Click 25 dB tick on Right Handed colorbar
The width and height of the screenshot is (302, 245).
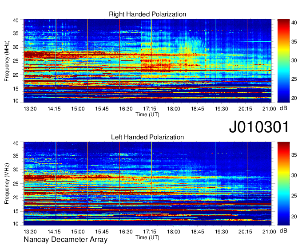294,79
